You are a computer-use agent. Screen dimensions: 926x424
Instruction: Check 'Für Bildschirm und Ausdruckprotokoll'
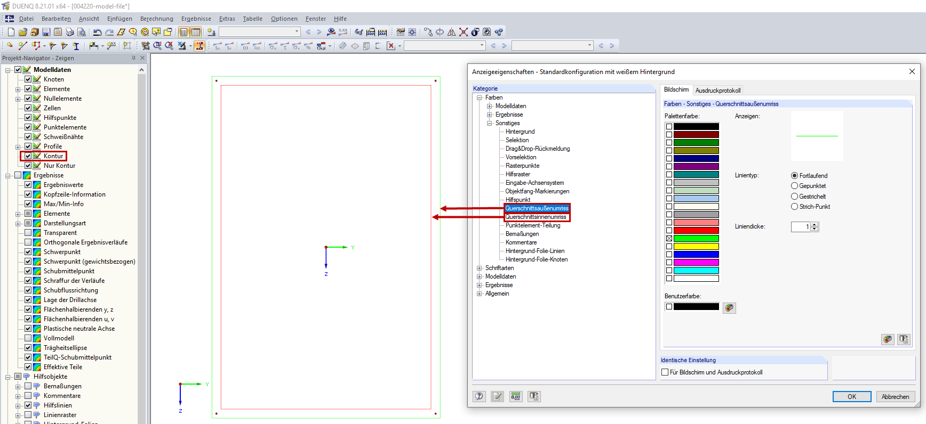pos(665,372)
